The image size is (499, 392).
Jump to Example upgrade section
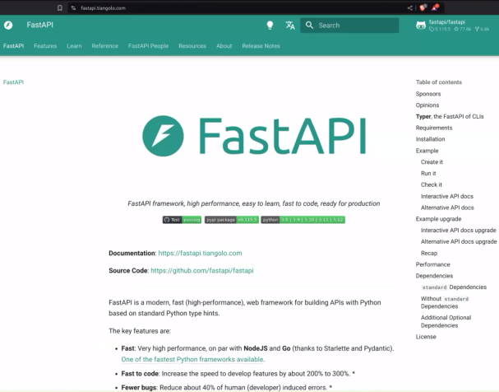click(x=438, y=219)
